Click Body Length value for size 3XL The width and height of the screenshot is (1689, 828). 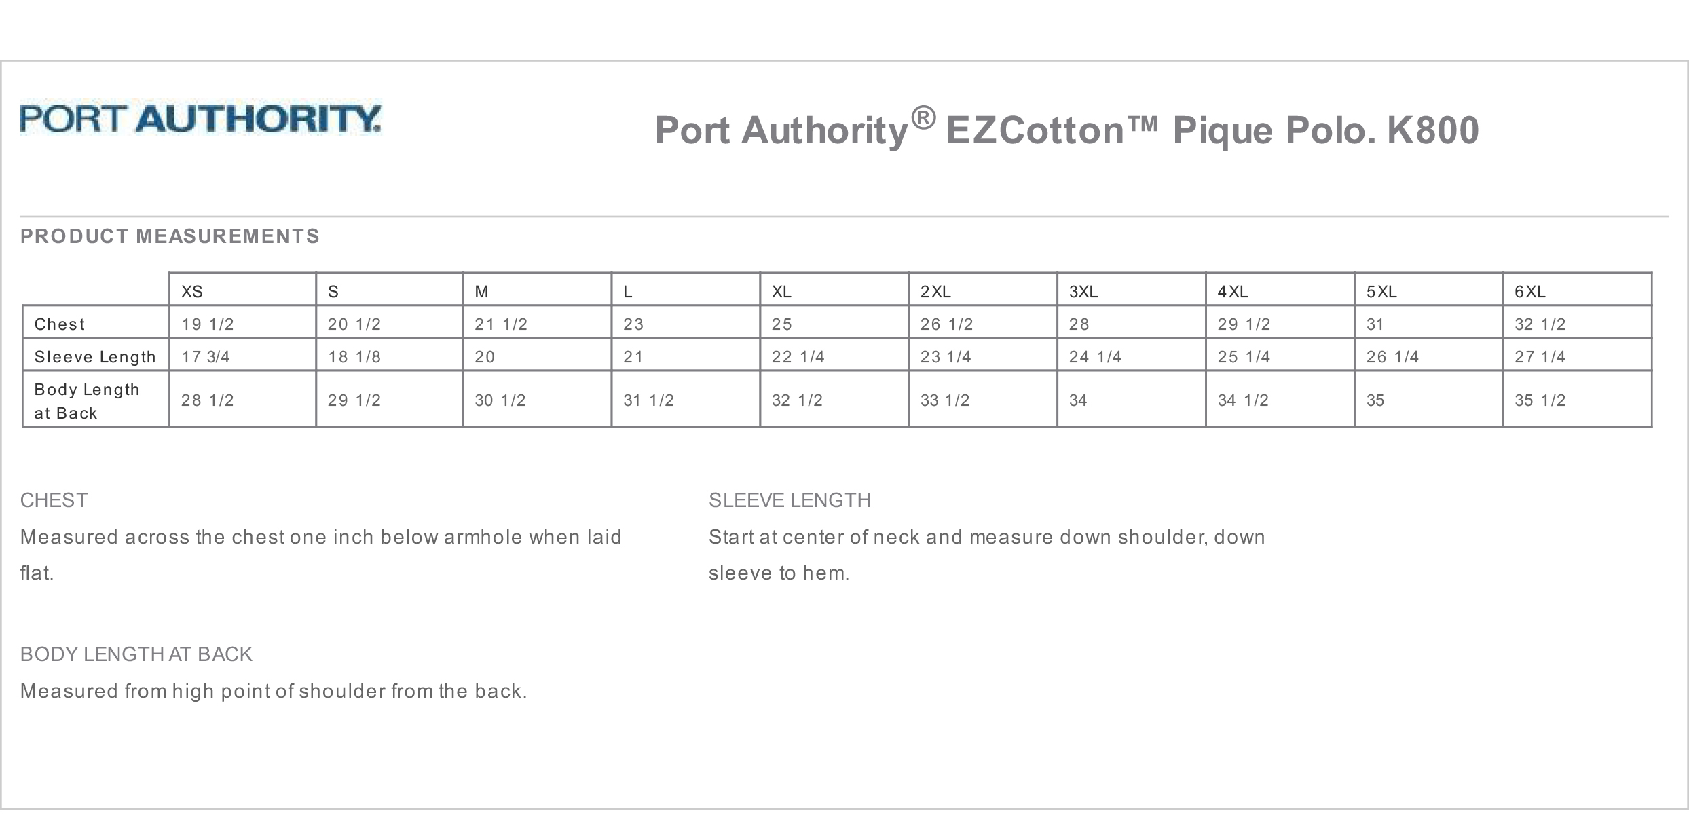click(1078, 400)
